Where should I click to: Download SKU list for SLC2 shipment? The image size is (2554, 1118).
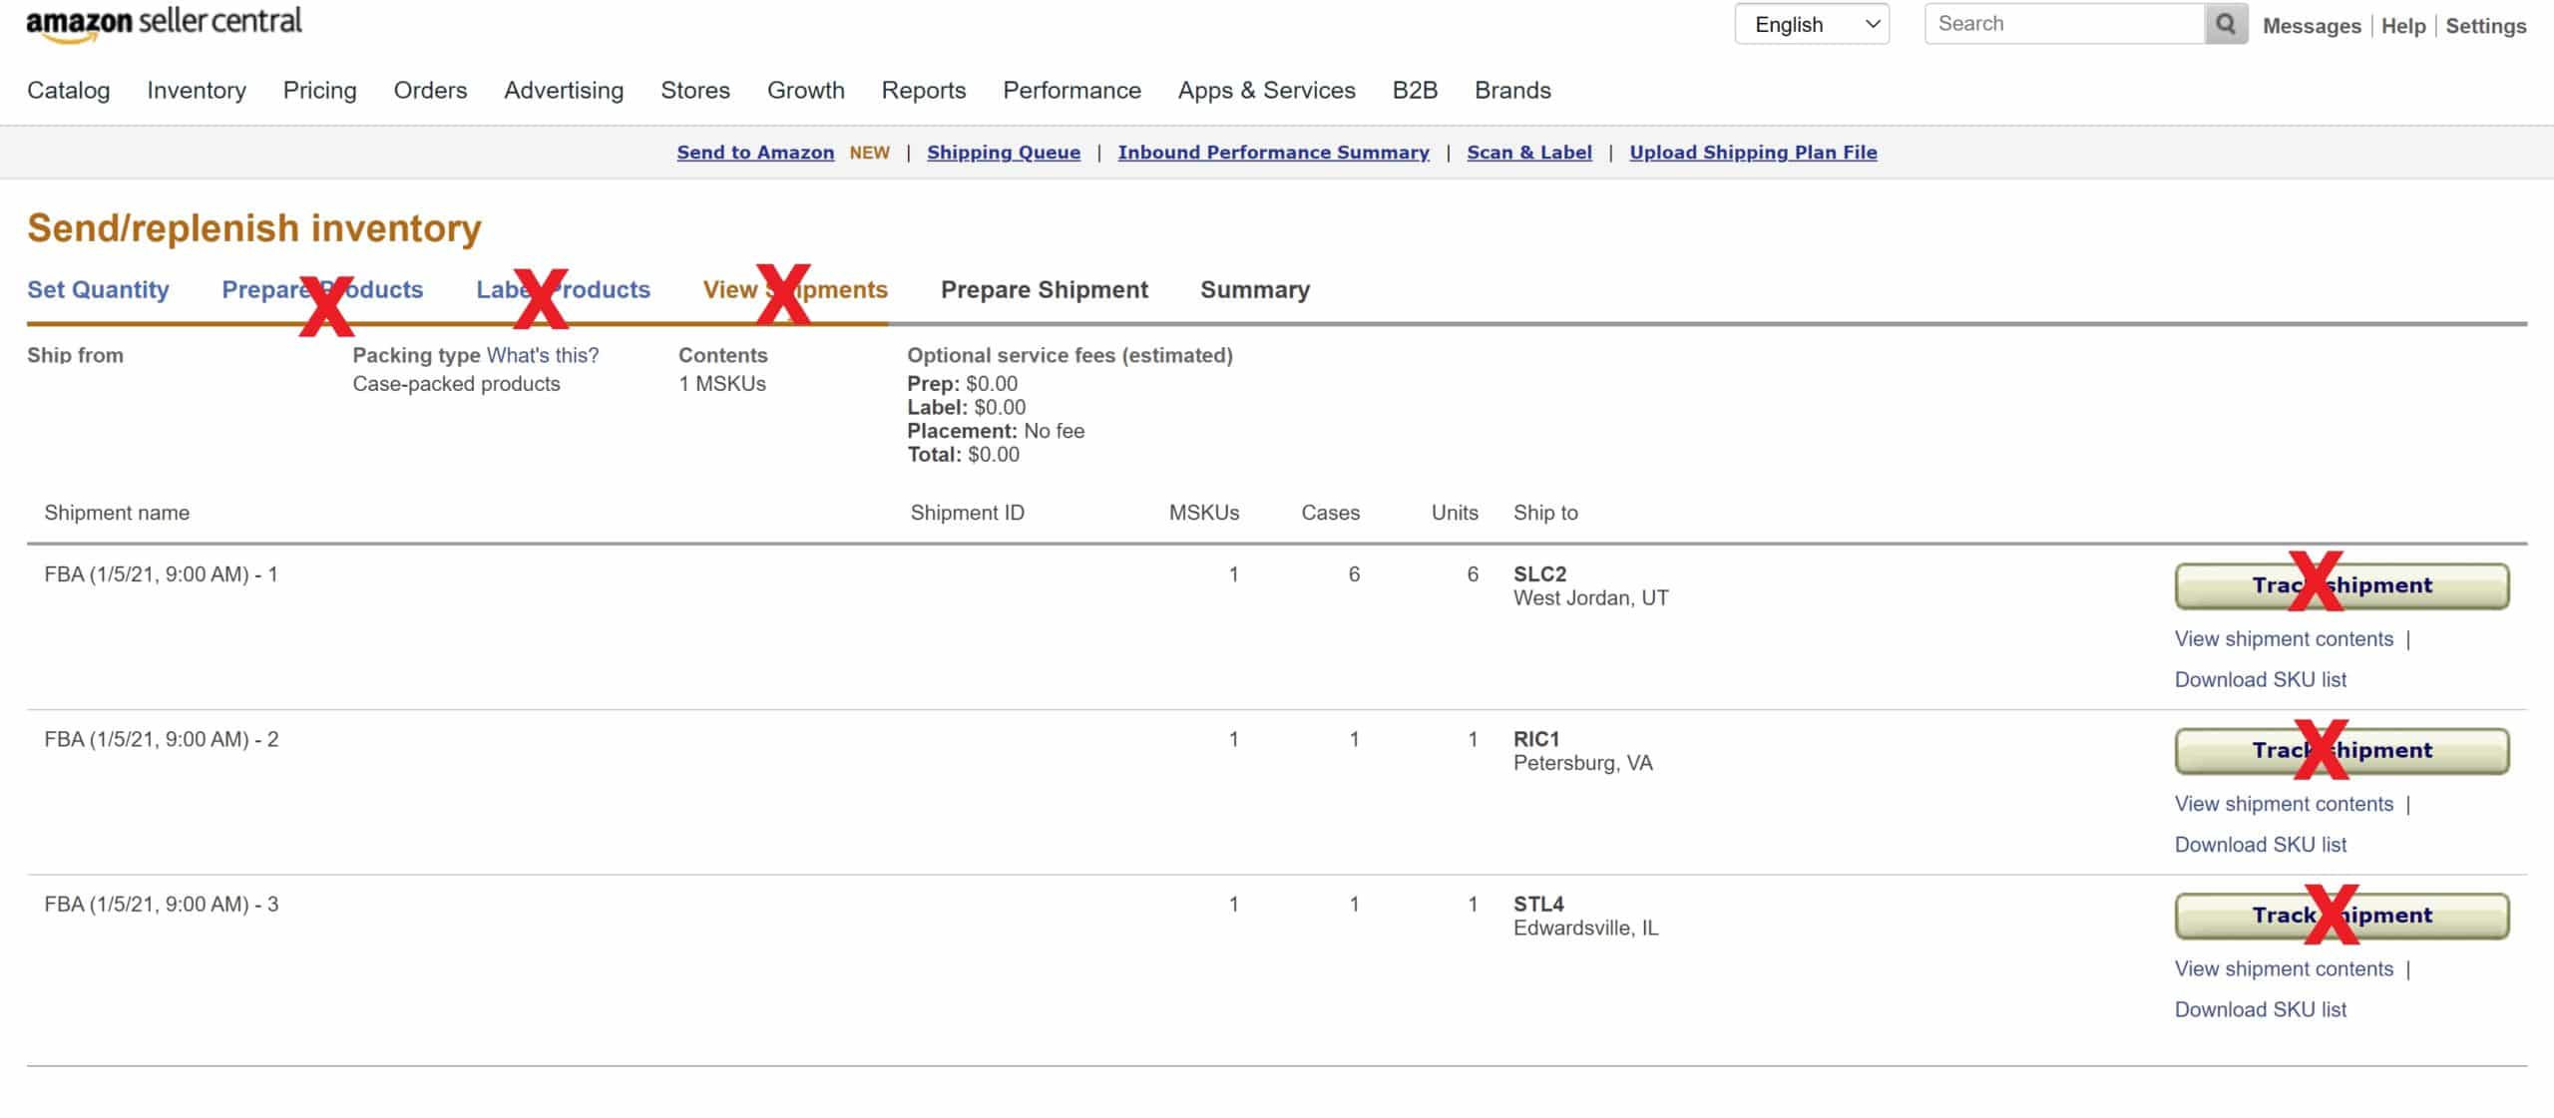tap(2260, 679)
